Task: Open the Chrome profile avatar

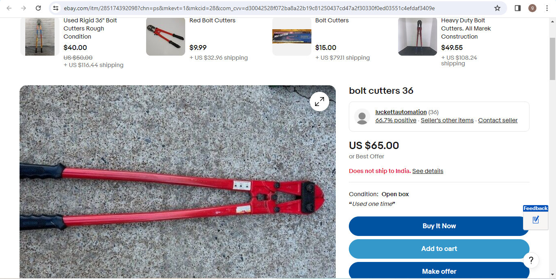Action: coord(532,8)
